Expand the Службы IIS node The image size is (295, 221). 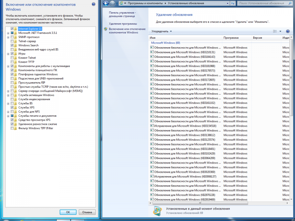pos(8,104)
